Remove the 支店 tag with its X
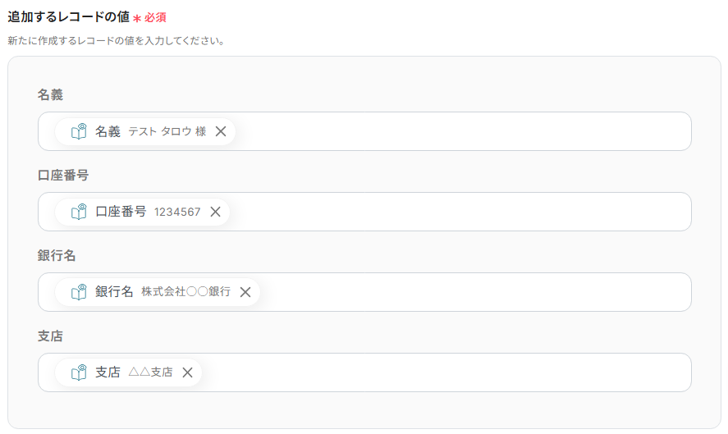This screenshot has height=434, width=728. pyautogui.click(x=188, y=372)
